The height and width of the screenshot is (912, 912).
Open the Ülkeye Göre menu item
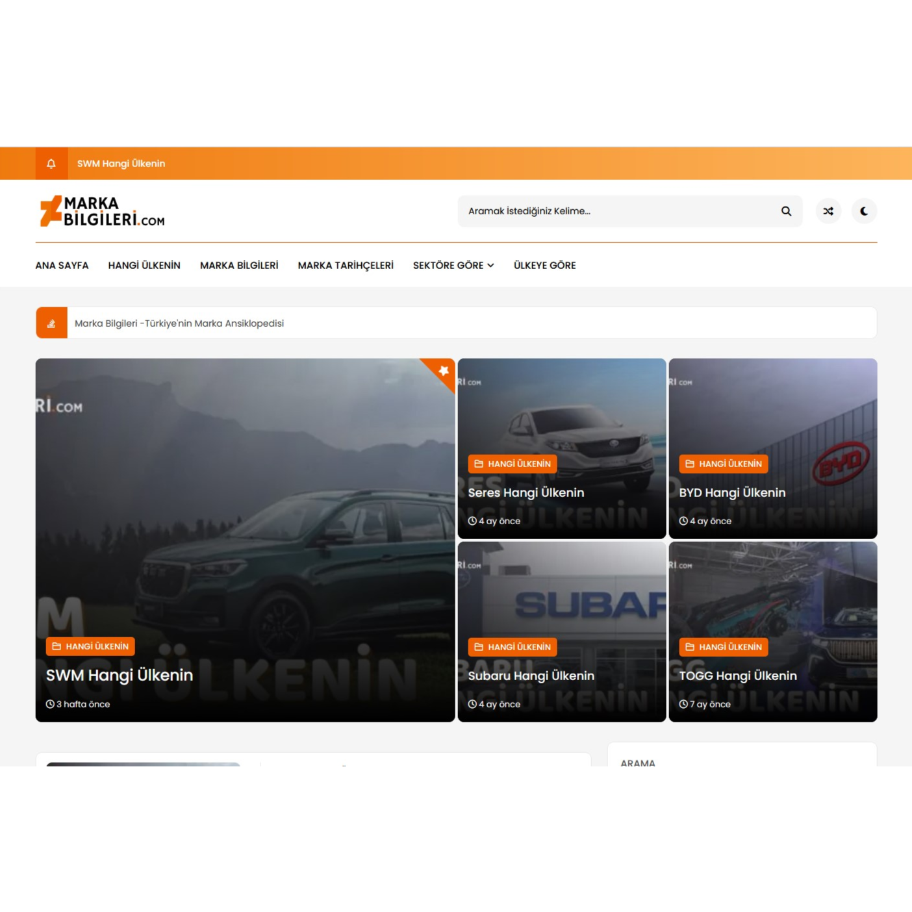click(x=544, y=265)
